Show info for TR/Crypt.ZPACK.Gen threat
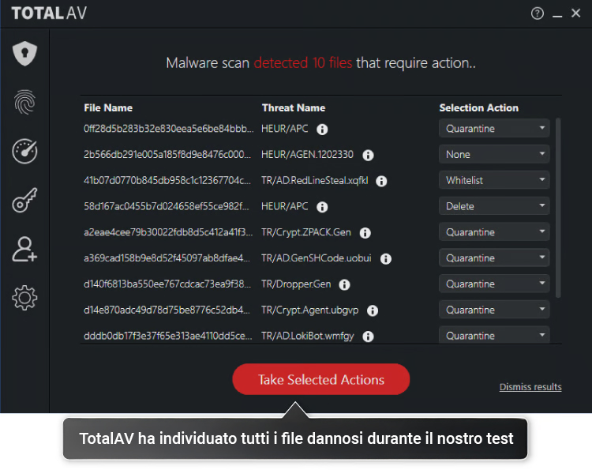The height and width of the screenshot is (470, 592). [365, 233]
